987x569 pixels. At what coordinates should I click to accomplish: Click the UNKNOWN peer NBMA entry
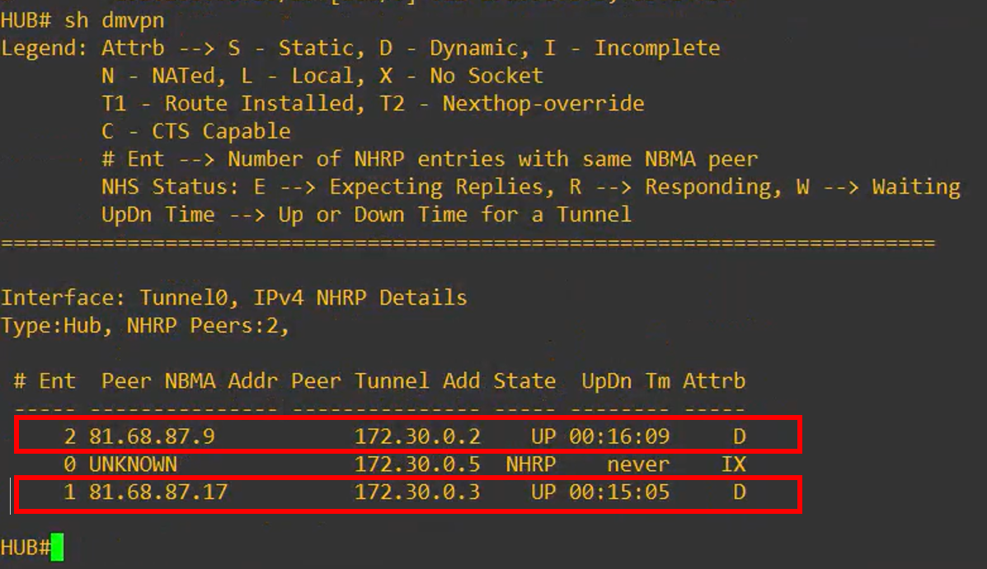point(133,464)
